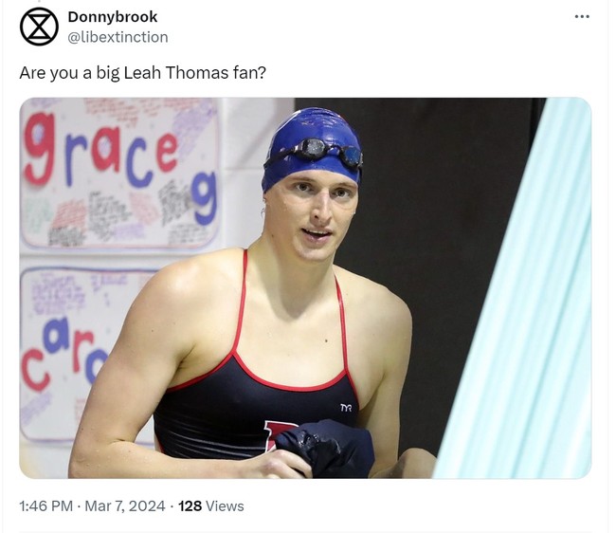Click the hourglass profile avatar
This screenshot has height=533, width=616.
[x=39, y=27]
